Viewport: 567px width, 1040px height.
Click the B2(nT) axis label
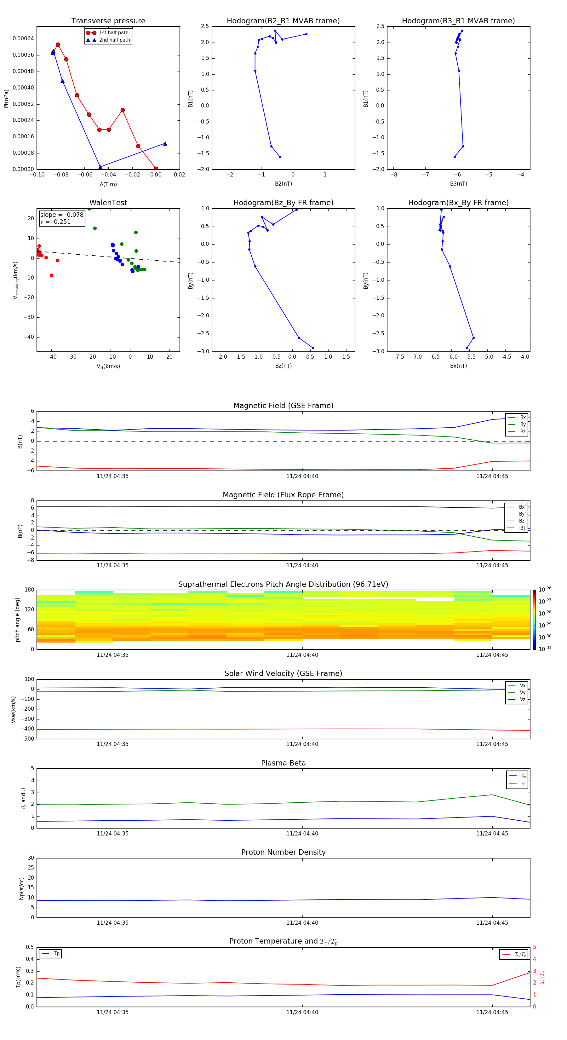click(x=283, y=184)
